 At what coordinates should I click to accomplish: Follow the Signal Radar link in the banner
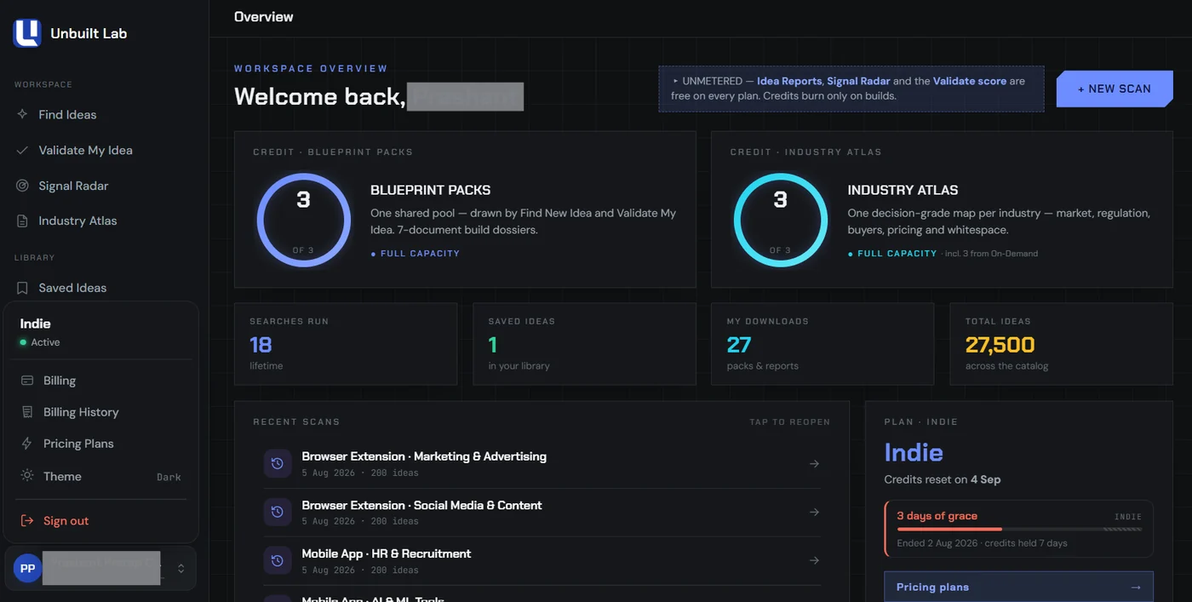[858, 81]
